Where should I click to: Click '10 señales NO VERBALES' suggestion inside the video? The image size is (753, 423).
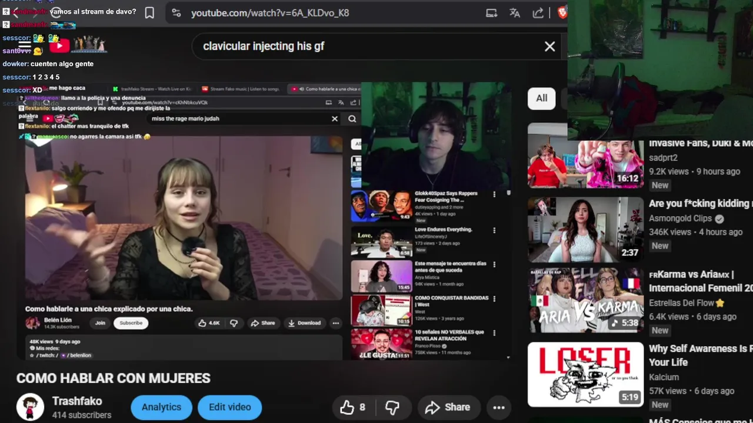[449, 335]
